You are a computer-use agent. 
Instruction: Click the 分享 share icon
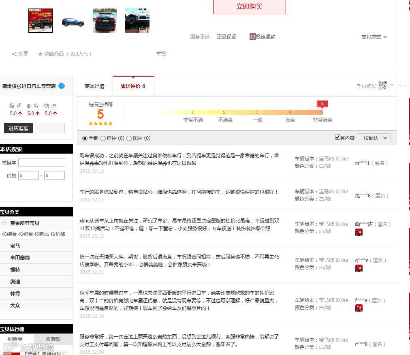click(14, 54)
